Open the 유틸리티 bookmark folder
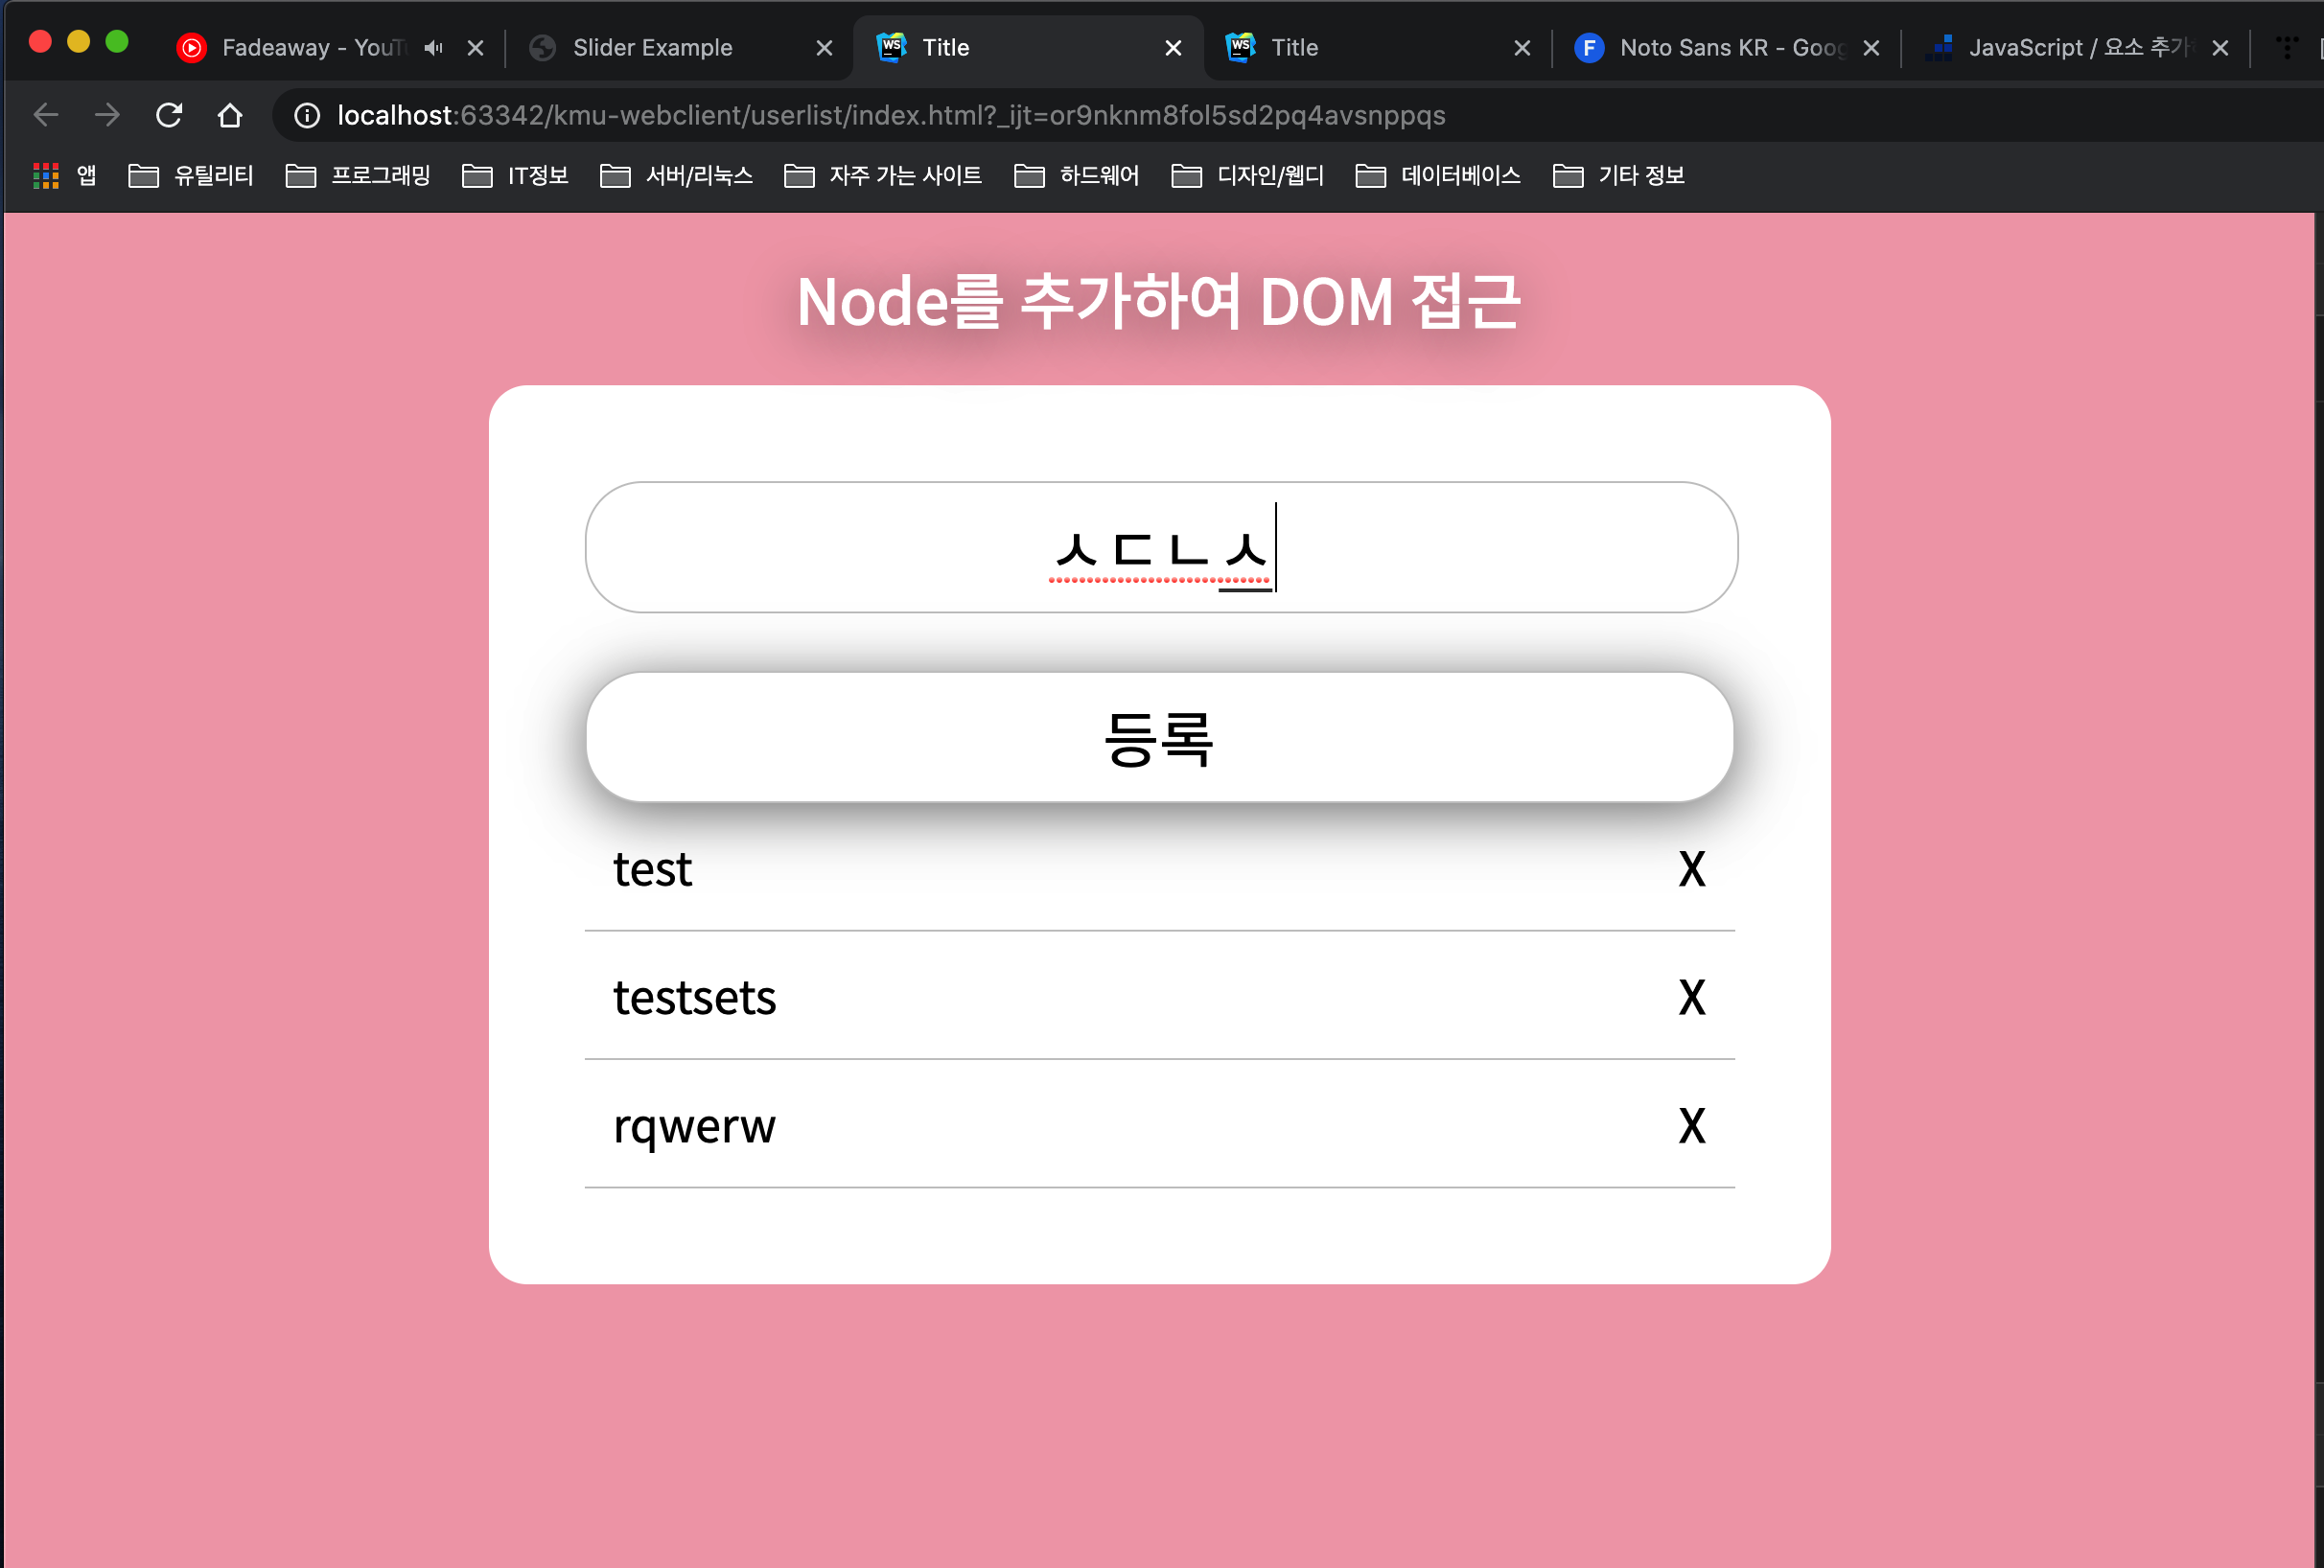The image size is (2324, 1568). click(192, 176)
